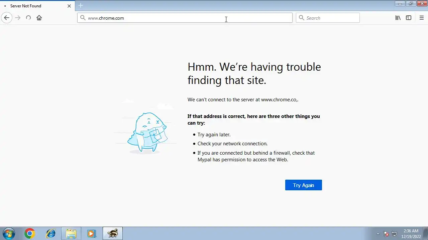The height and width of the screenshot is (240, 428).
Task: Click the Action Center flag tray icon
Action: pyautogui.click(x=386, y=234)
